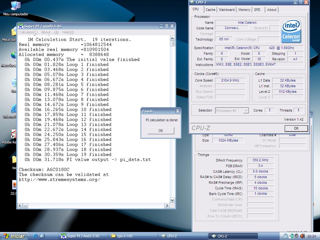Switch to the Cache tab in CPU-Z
320x240 pixels.
click(210, 10)
